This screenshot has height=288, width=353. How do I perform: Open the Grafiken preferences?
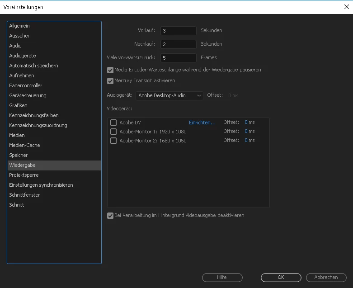pos(54,105)
